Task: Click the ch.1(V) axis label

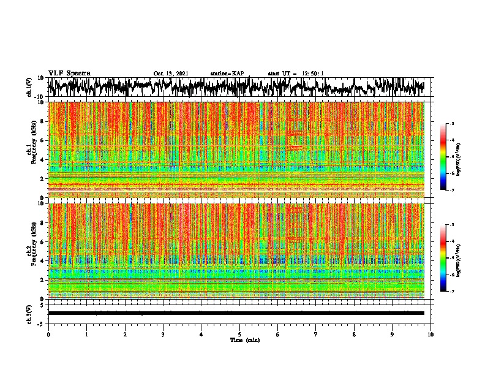Action: pos(29,87)
